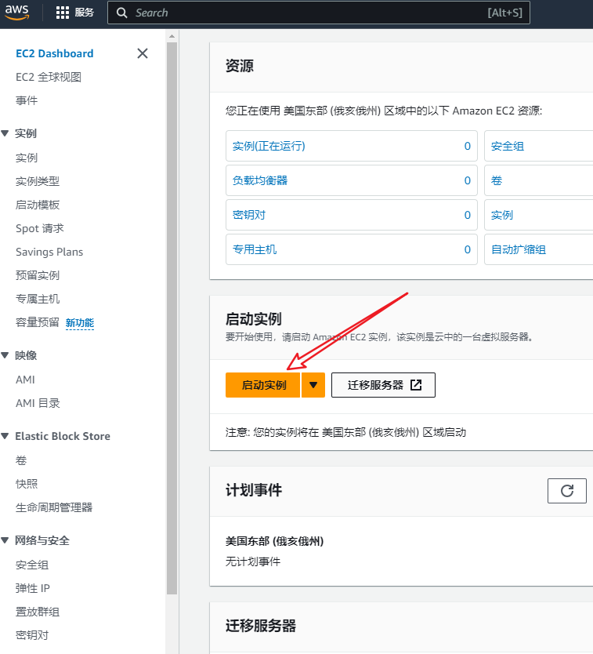Open the services grid icon
The image size is (593, 654).
pyautogui.click(x=63, y=13)
